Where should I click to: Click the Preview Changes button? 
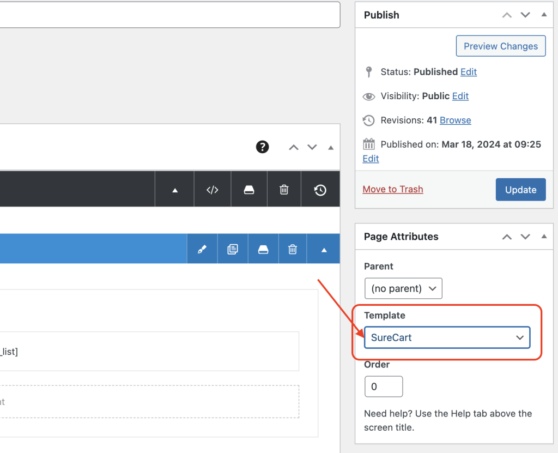point(500,46)
